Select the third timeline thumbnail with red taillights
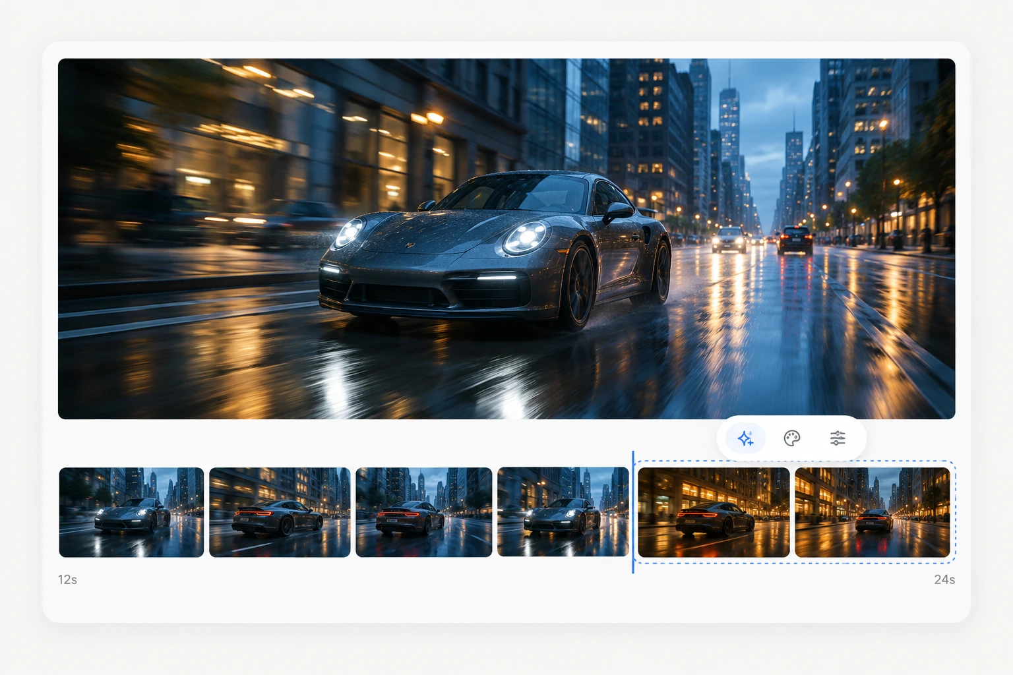This screenshot has width=1013, height=675. [424, 512]
